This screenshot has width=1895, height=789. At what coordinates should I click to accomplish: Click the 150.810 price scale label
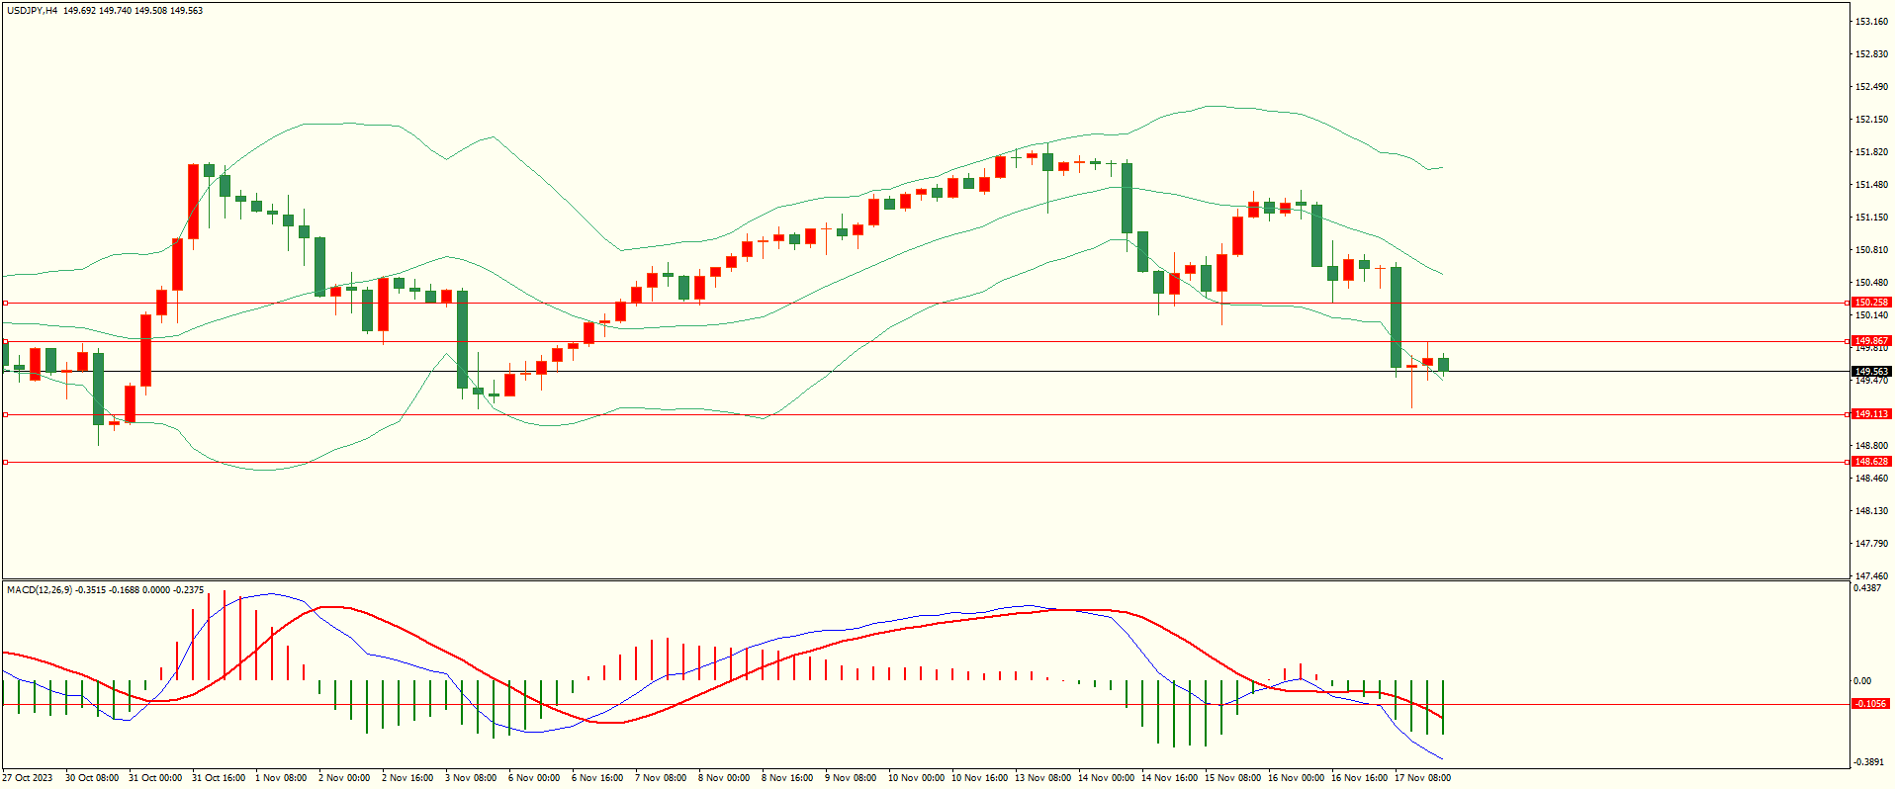(1871, 250)
